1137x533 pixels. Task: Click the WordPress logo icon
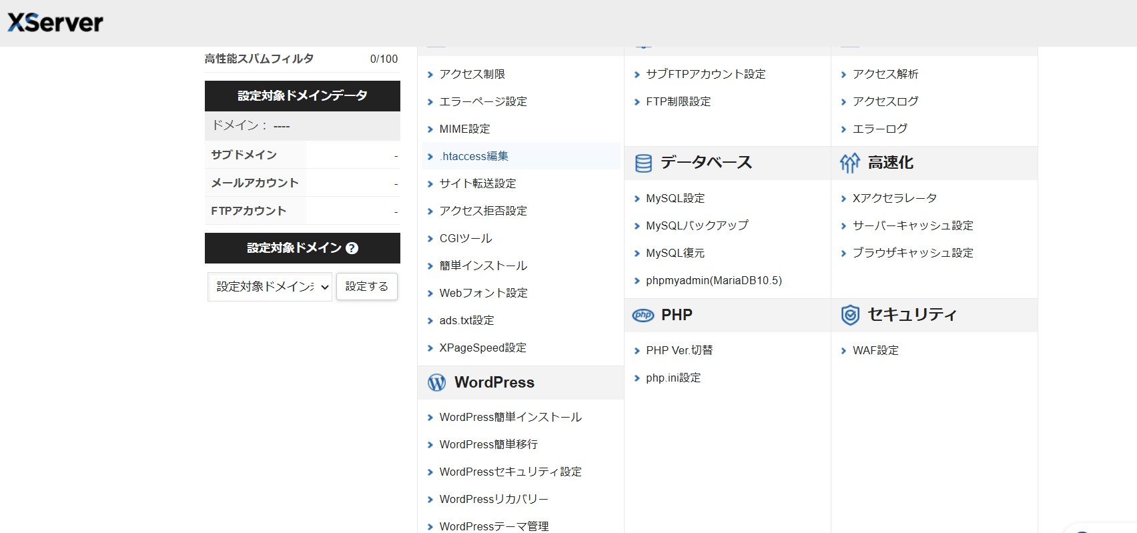click(x=436, y=382)
